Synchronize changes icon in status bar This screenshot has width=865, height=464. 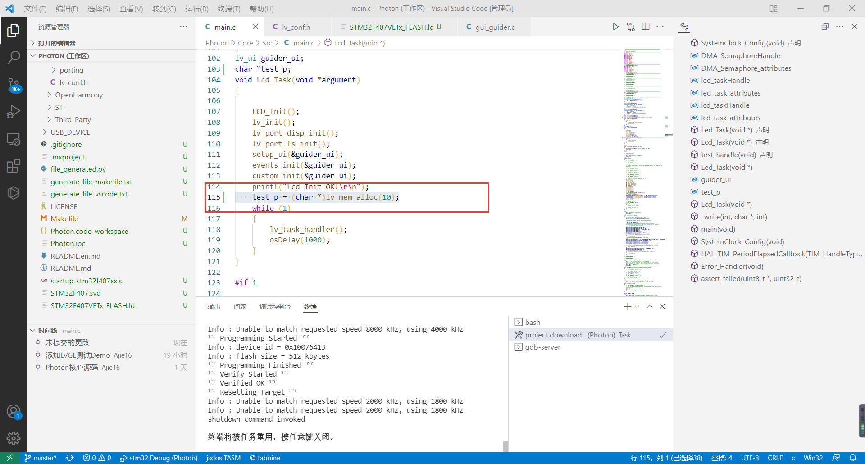click(x=69, y=458)
